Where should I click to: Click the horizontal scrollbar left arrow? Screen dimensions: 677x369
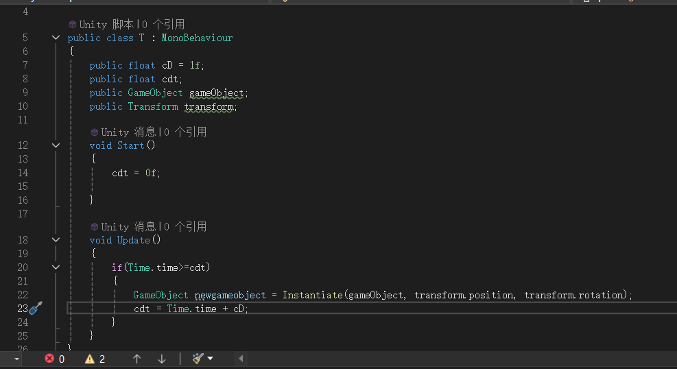[x=241, y=358]
